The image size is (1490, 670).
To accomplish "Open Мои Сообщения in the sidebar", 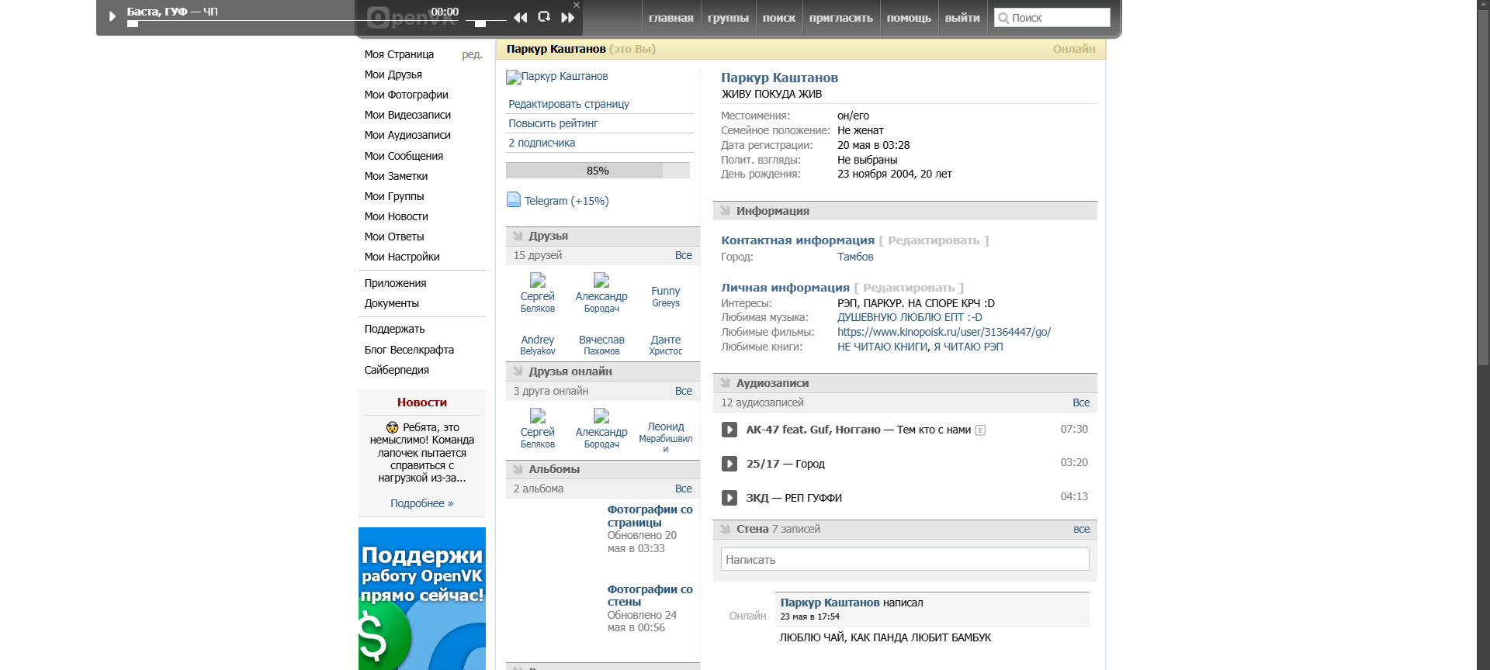I will coord(404,156).
